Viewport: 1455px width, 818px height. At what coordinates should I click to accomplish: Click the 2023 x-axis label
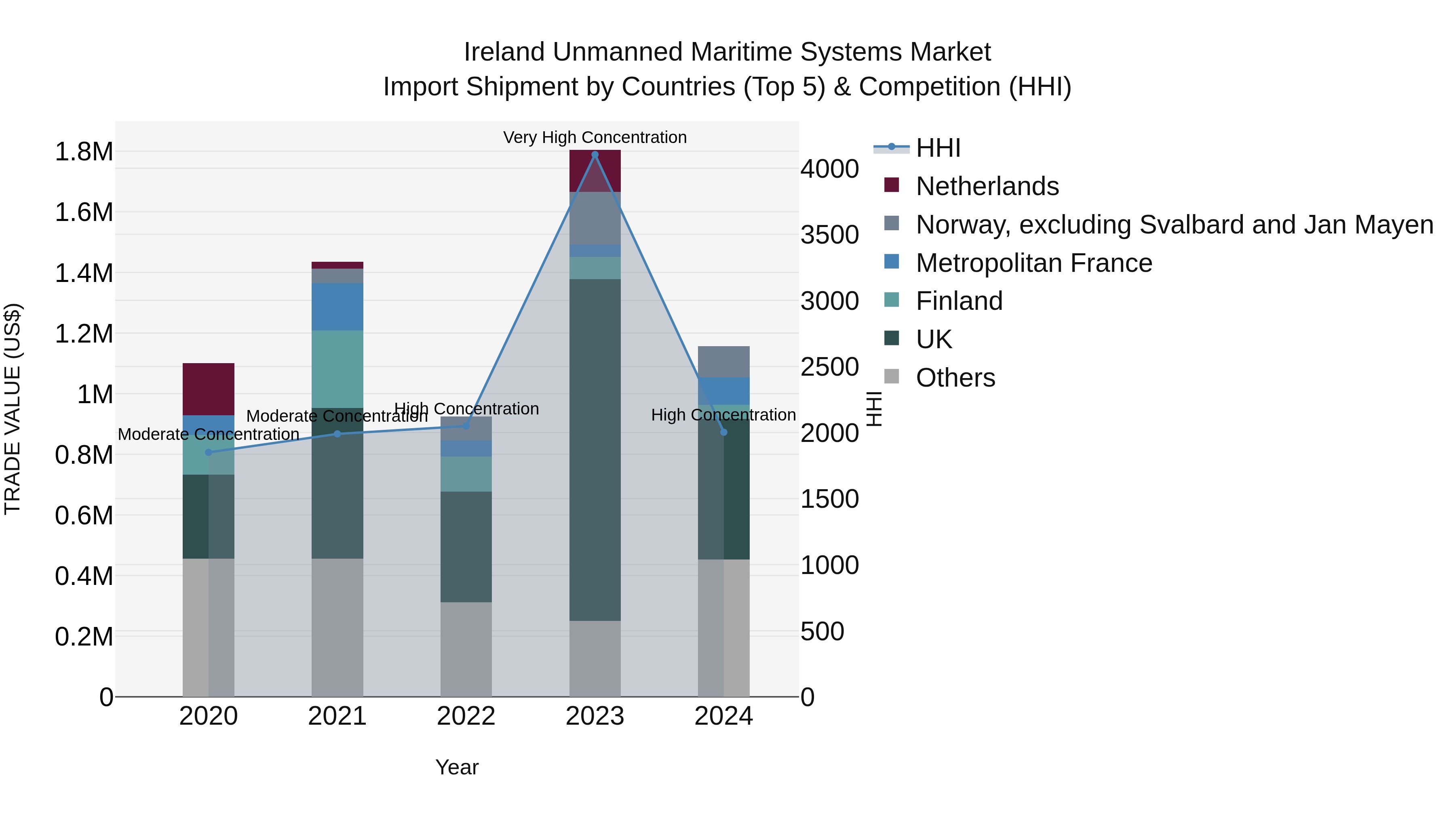595,716
